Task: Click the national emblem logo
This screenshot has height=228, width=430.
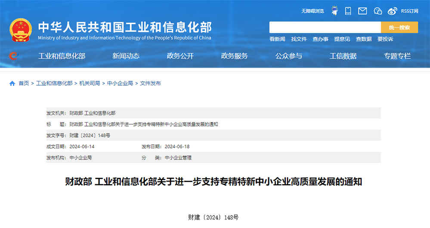Action: [21, 30]
